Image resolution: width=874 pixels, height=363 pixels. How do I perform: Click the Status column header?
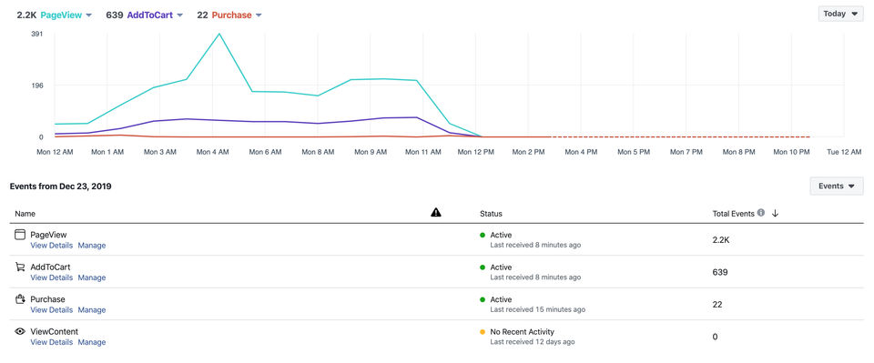point(491,214)
